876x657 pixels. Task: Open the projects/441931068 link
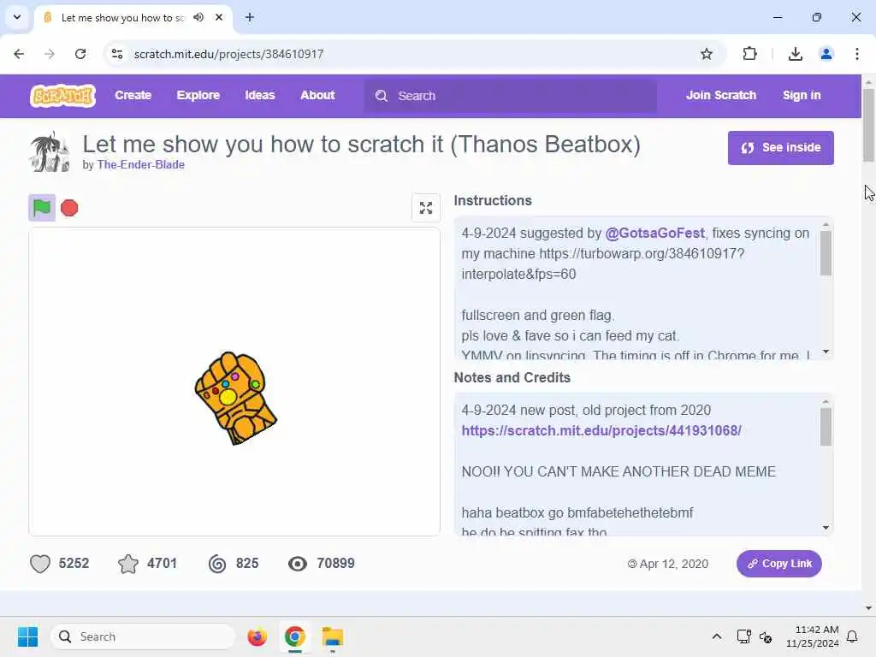601,431
